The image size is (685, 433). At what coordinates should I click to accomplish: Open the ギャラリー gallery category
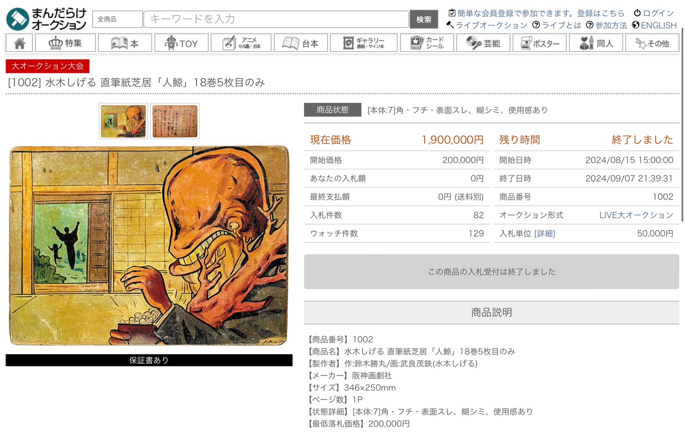tap(364, 43)
